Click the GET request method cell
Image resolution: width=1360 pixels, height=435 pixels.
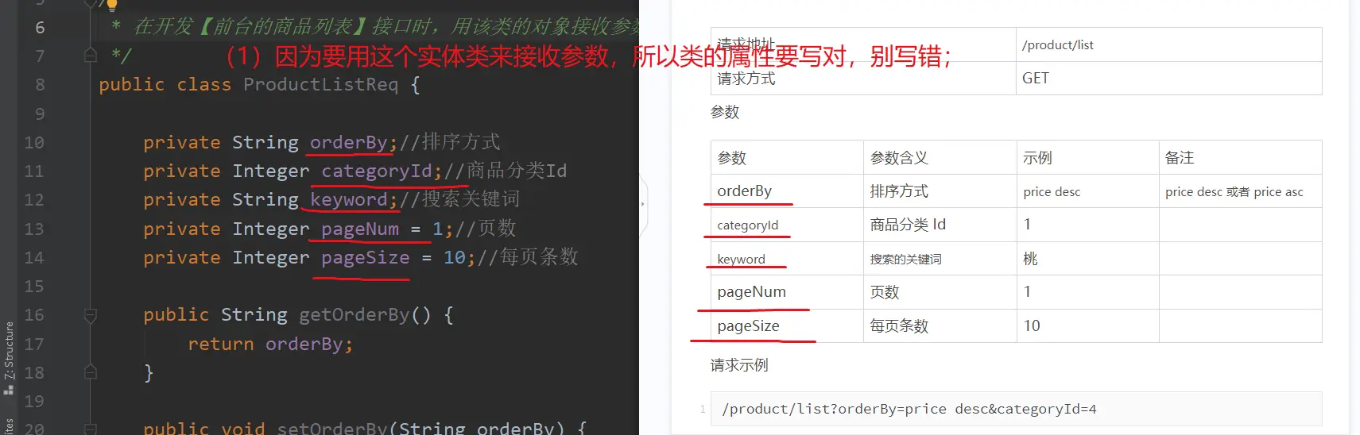(1168, 79)
